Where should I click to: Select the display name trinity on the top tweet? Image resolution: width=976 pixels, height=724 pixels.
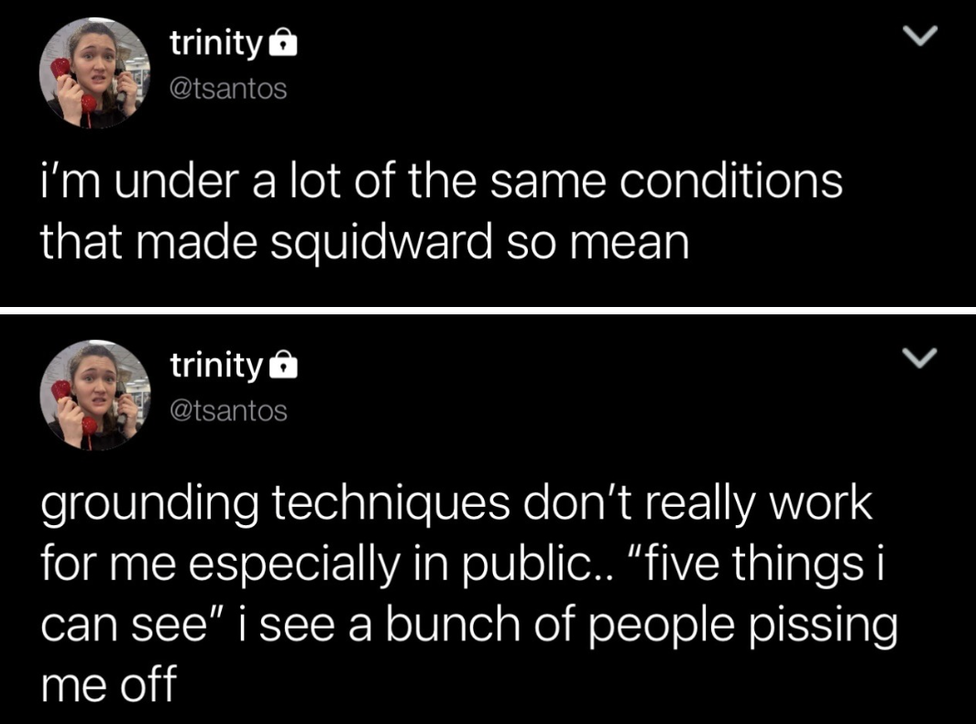pyautogui.click(x=215, y=42)
